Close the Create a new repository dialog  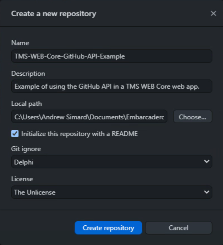click(x=213, y=13)
